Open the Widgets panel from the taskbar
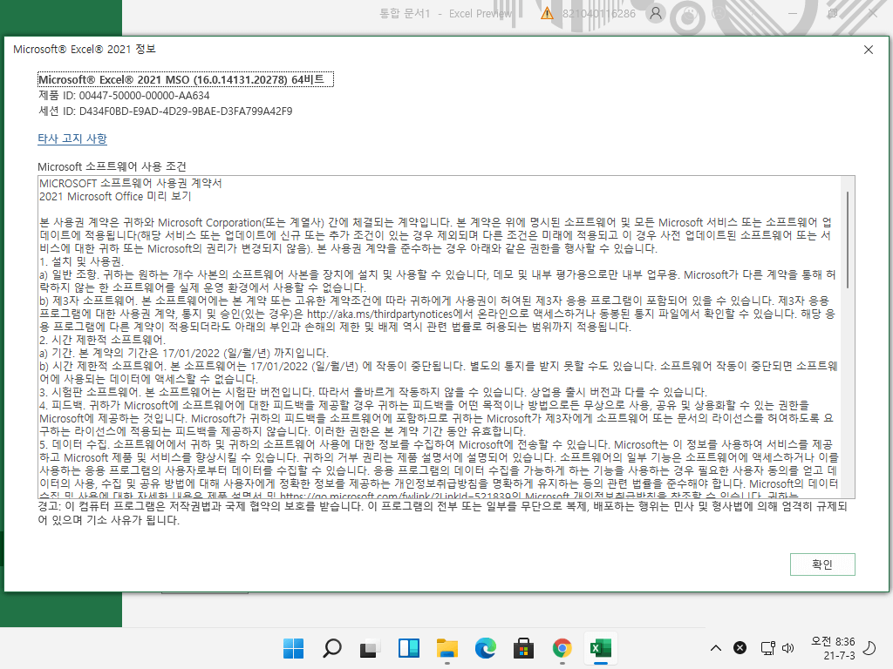The width and height of the screenshot is (893, 669). click(x=409, y=648)
